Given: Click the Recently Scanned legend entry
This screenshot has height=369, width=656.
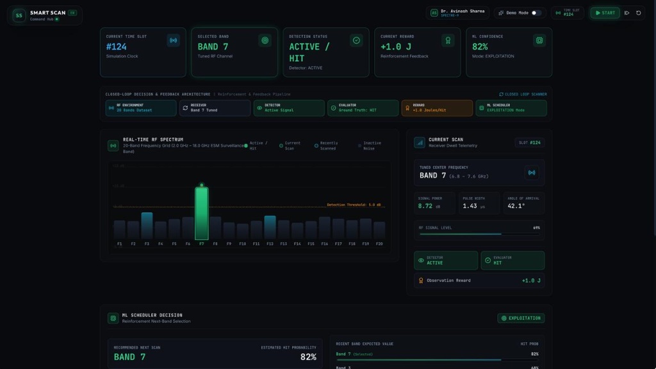Looking at the screenshot, I should [326, 146].
